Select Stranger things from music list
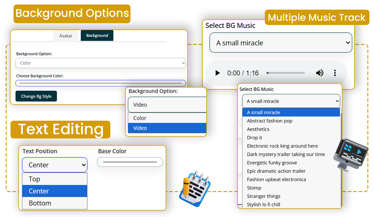Screen dimensions: 374x217 click(x=264, y=196)
